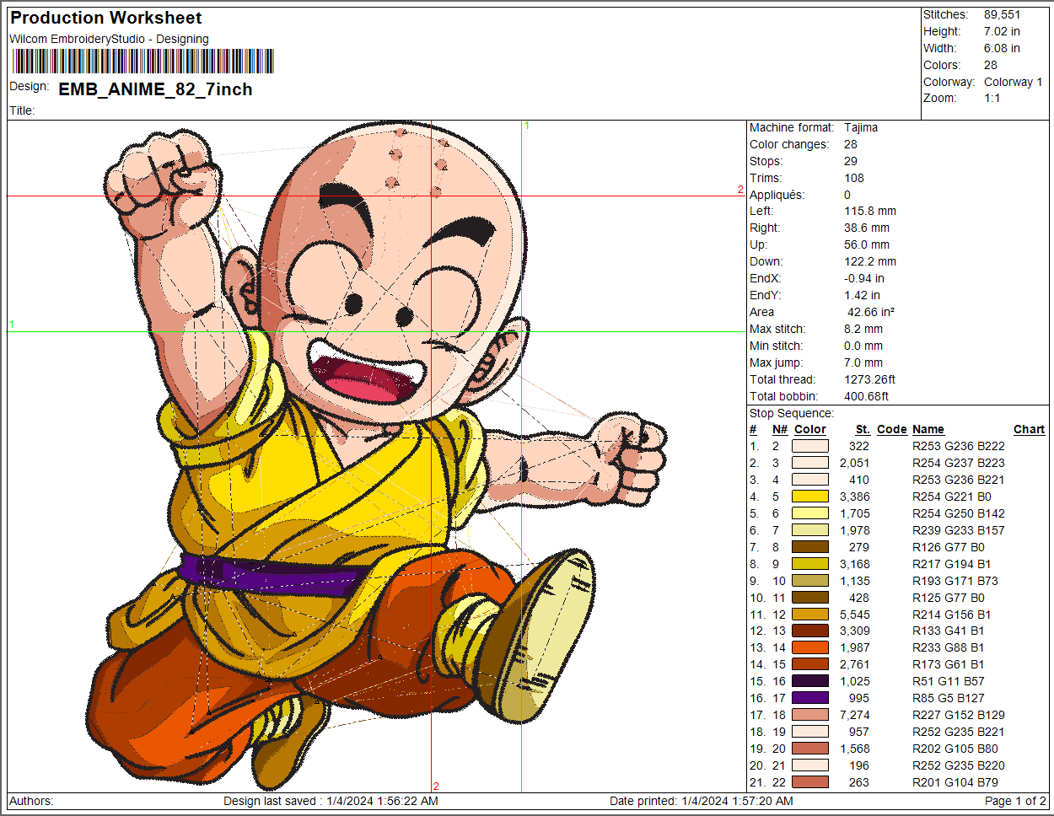The width and height of the screenshot is (1054, 816).
Task: Click the color name R254 G250 B142
Action: (x=959, y=513)
